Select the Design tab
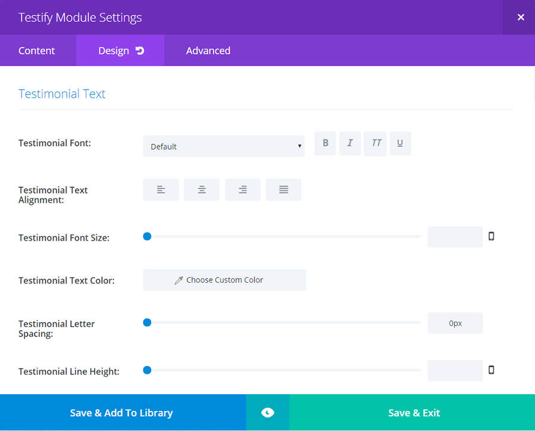The image size is (535, 431). [120, 51]
